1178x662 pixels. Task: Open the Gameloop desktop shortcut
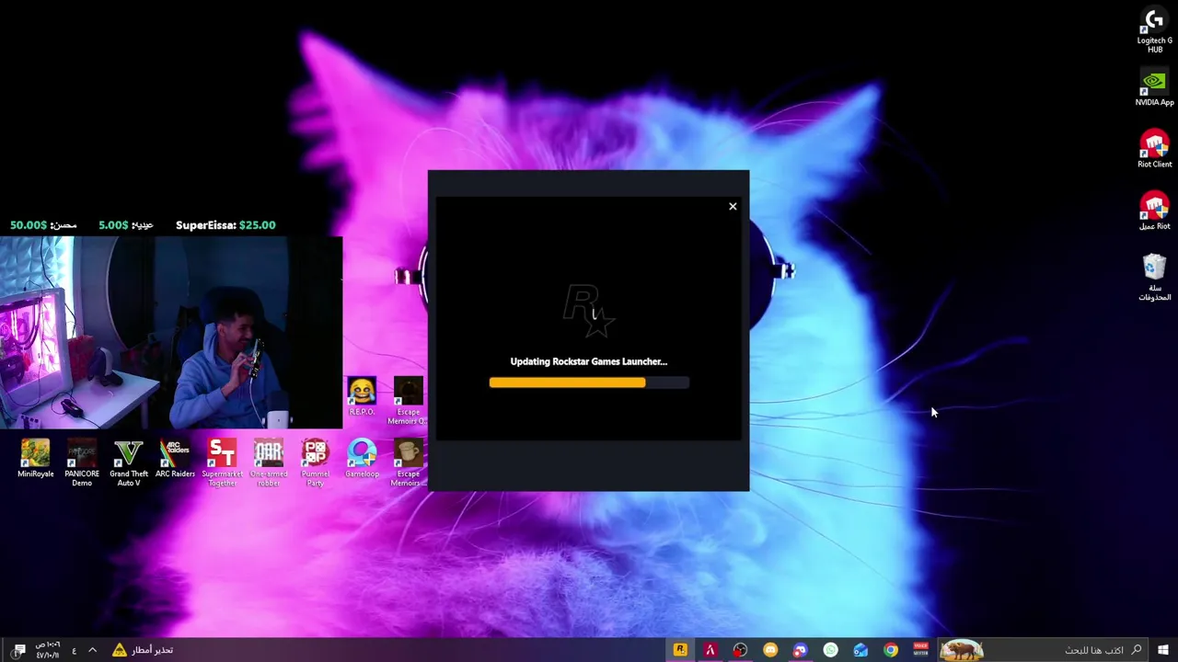(x=362, y=460)
